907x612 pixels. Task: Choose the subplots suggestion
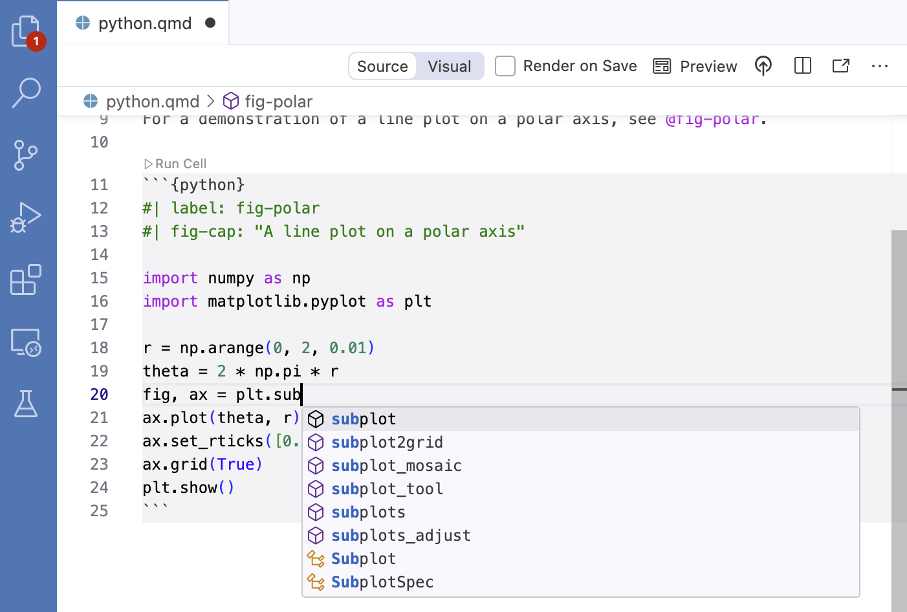(581, 512)
